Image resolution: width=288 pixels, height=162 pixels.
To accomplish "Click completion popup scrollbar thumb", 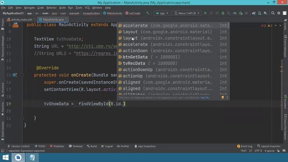I will tap(228, 25).
